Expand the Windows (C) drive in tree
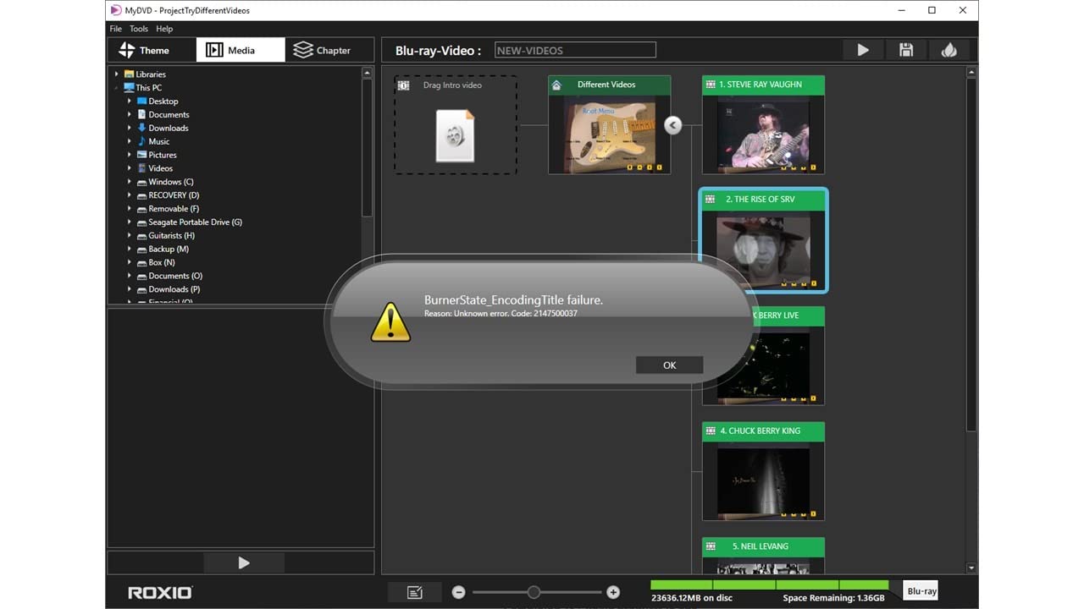 click(x=129, y=182)
